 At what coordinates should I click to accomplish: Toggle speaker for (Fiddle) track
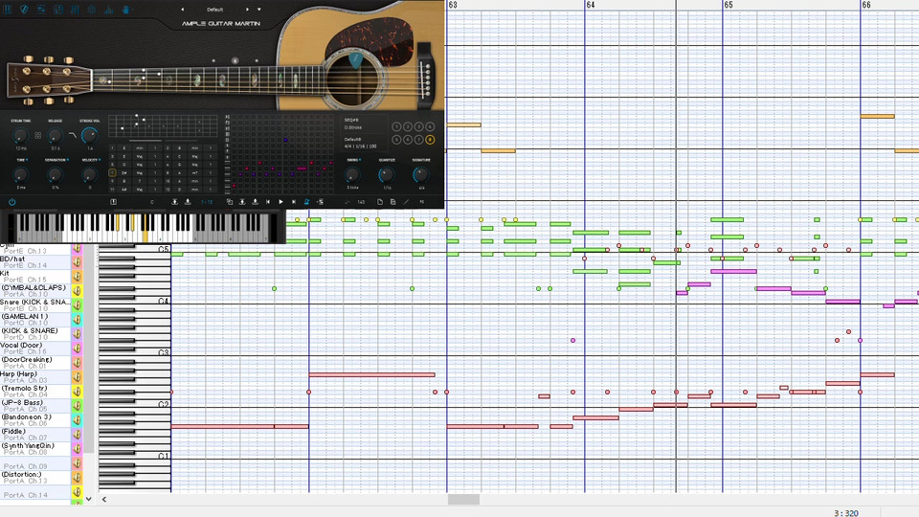pos(77,435)
